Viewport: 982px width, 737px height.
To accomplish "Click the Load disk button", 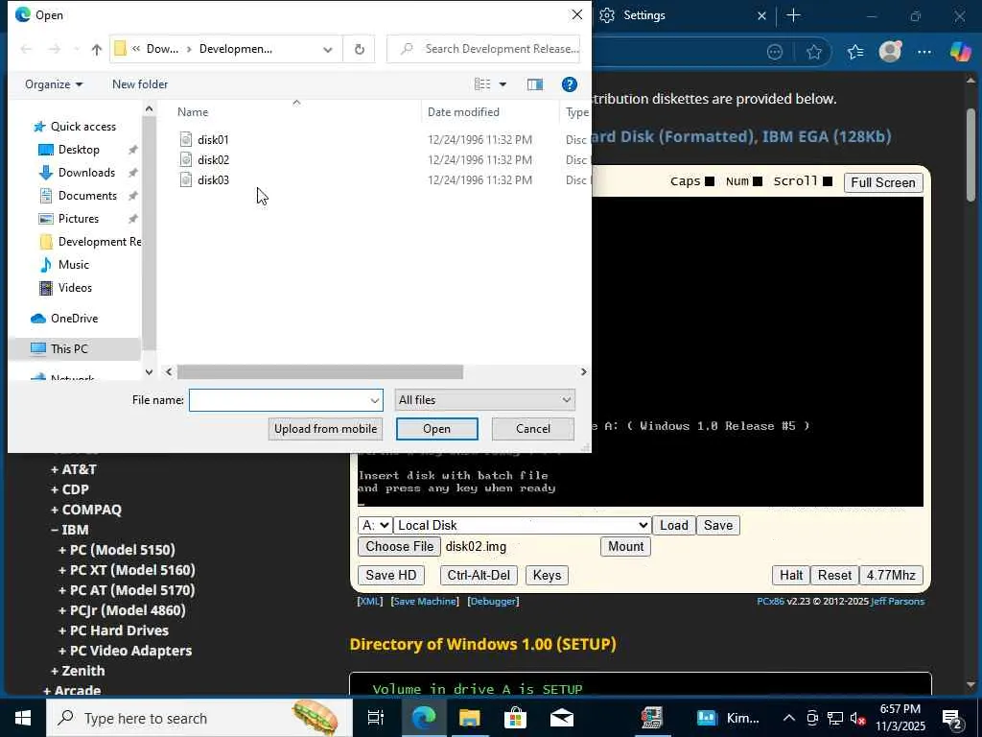I will tap(674, 525).
